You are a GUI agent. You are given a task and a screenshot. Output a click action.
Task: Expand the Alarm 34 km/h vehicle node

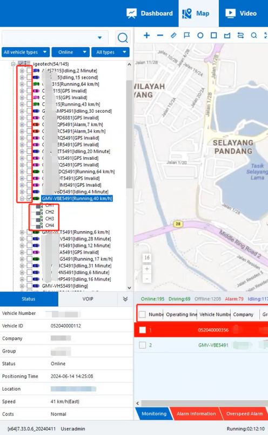[22, 131]
